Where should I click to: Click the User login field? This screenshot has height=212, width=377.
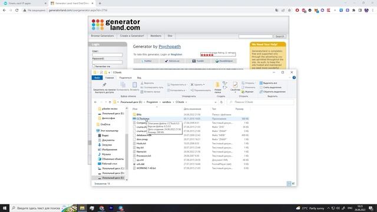tap(107, 55)
